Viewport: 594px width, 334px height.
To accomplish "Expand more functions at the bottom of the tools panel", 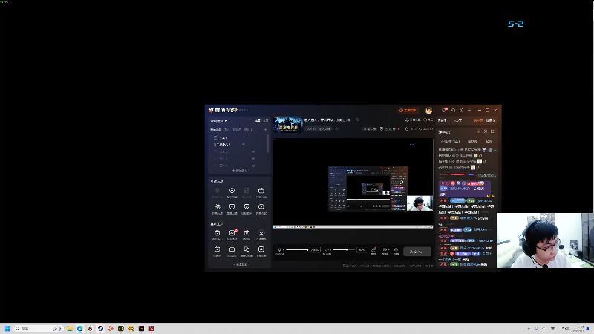I will (x=239, y=265).
